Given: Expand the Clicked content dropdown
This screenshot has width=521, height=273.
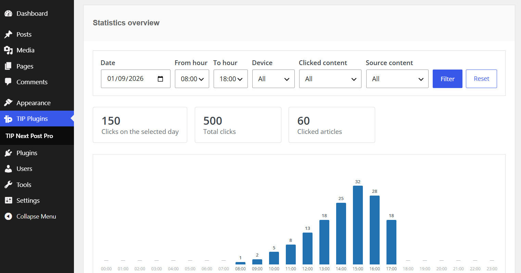Looking at the screenshot, I should (x=330, y=79).
